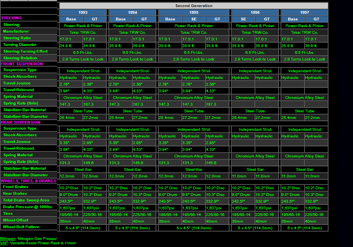The width and height of the screenshot is (353, 247).
Task: Click the 243.5 sweep area under 1997 Base
Action: click(x=293, y=201)
